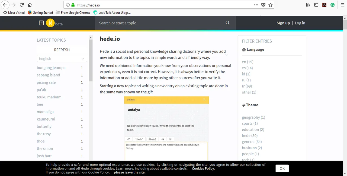Image resolution: width=347 pixels, height=176 pixels.
Task: Open the English language dropdown
Action: [x=62, y=58]
